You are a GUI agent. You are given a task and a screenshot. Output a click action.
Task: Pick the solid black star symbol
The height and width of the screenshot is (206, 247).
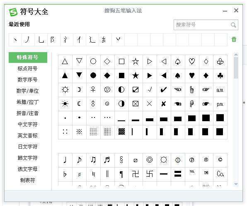click(136, 76)
